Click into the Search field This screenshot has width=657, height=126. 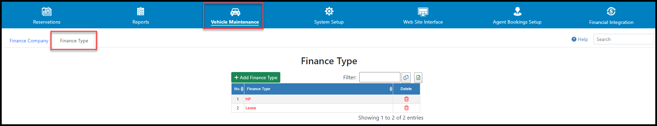coord(624,39)
